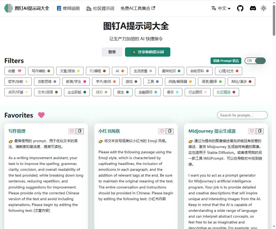Click the prompt search input field

tap(242, 115)
